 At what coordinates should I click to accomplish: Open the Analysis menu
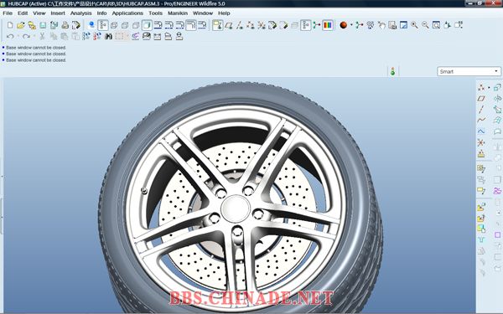pos(80,13)
